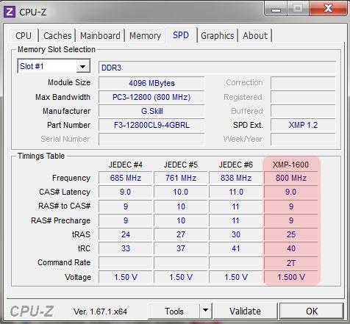The width and height of the screenshot is (350, 324).
Task: Select the SPD tab
Action: coord(181,35)
